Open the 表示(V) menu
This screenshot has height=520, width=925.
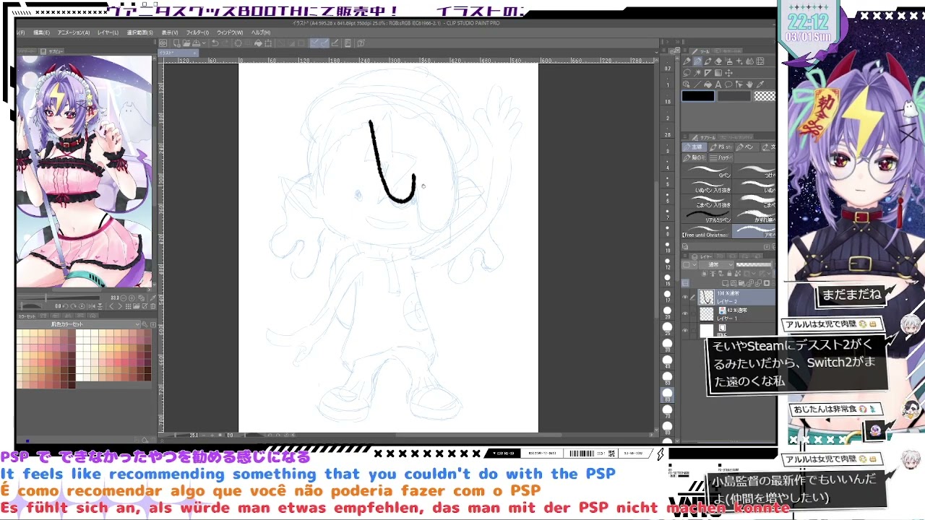[170, 32]
